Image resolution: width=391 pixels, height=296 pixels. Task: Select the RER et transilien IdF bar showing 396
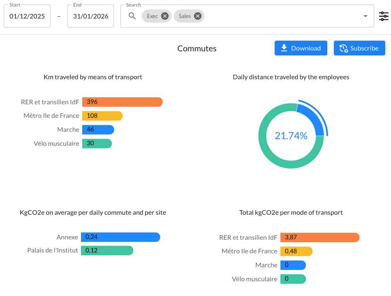click(122, 102)
